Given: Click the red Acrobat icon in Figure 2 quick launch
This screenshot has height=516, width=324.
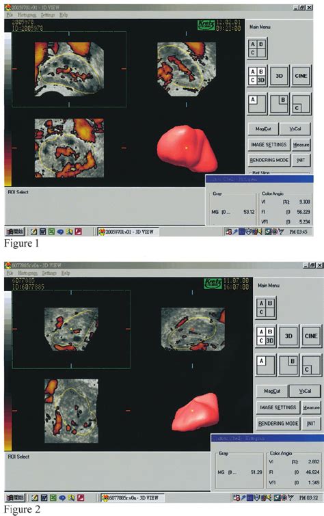Looking at the screenshot, I should pos(81,498).
